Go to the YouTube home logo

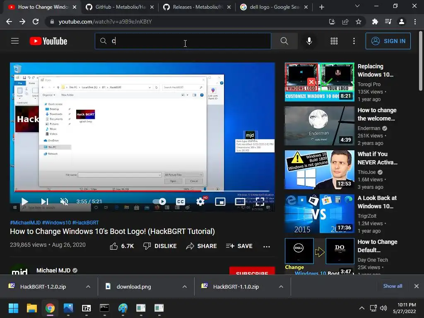tap(48, 41)
